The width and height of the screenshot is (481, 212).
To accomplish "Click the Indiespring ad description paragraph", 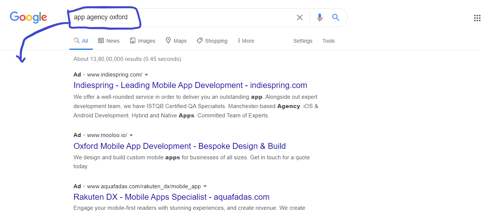I will point(196,106).
